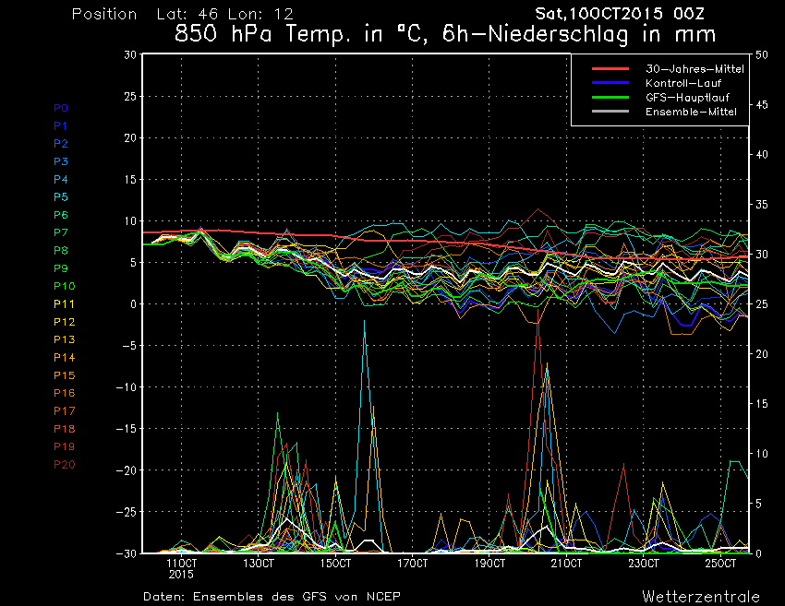Click the P20 ensemble member label
Image resolution: width=785 pixels, height=606 pixels.
[64, 464]
